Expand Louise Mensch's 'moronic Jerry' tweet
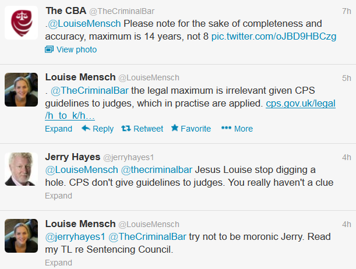The height and width of the screenshot is (269, 356). (59, 263)
